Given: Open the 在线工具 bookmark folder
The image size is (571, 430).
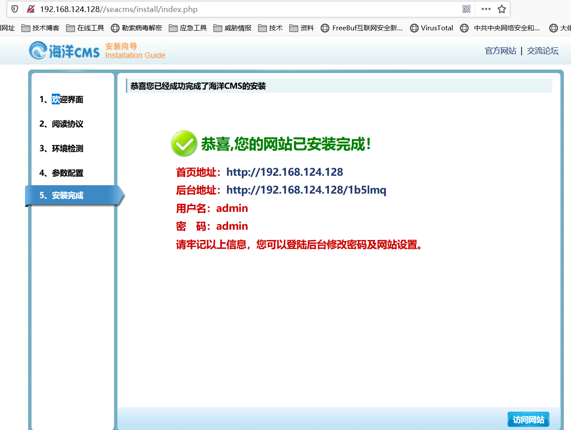Looking at the screenshot, I should [x=85, y=28].
